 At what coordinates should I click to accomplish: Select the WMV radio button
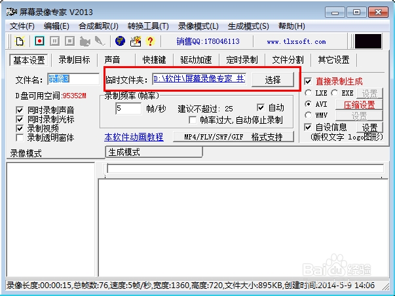point(308,115)
